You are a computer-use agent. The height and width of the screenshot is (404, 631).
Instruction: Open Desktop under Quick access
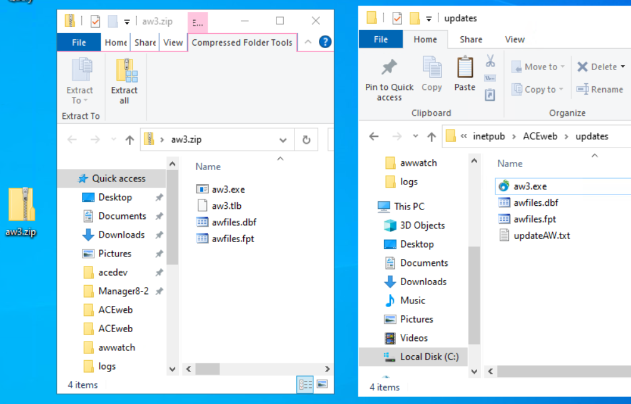point(115,197)
